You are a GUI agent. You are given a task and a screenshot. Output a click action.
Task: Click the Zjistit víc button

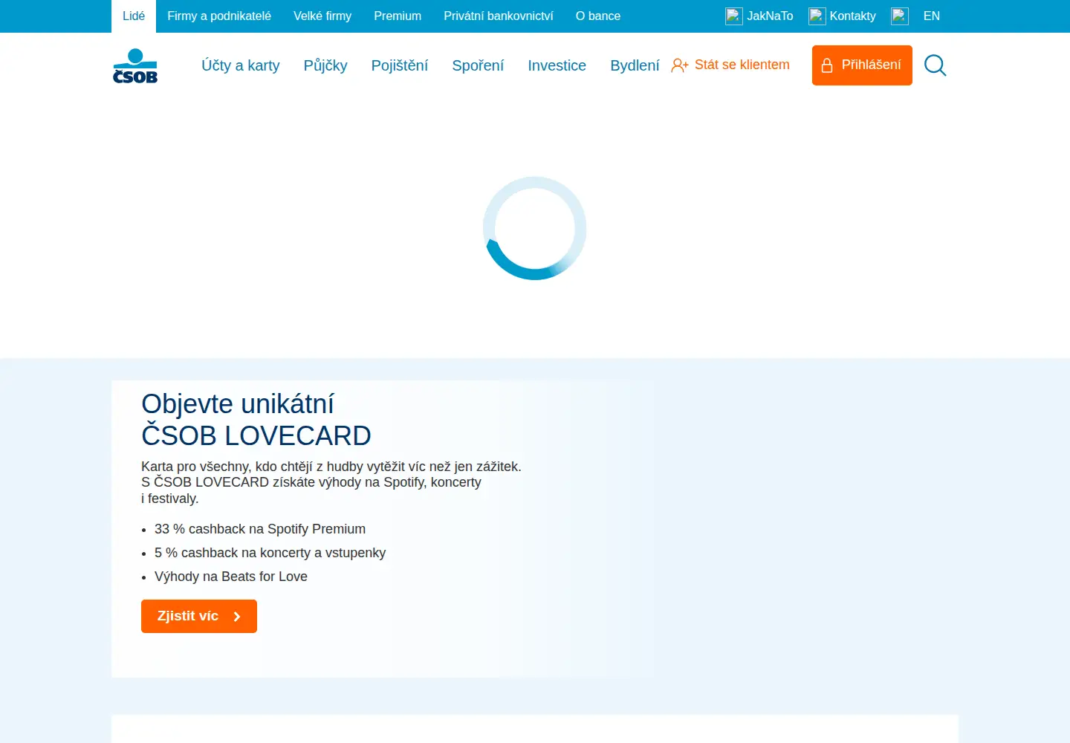point(199,617)
